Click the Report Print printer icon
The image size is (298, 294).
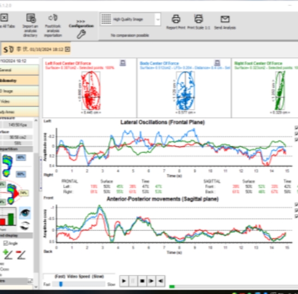tap(176, 19)
